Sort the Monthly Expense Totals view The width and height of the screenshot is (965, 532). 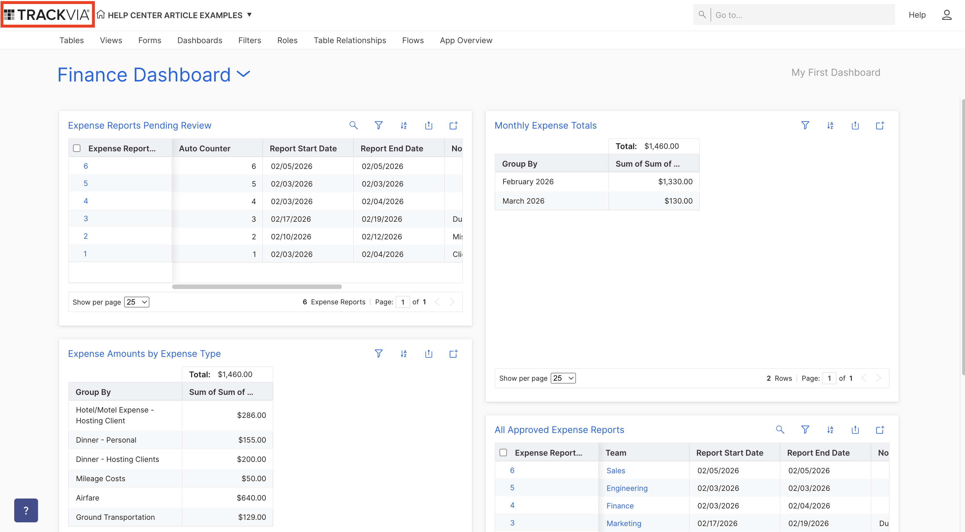[830, 125]
